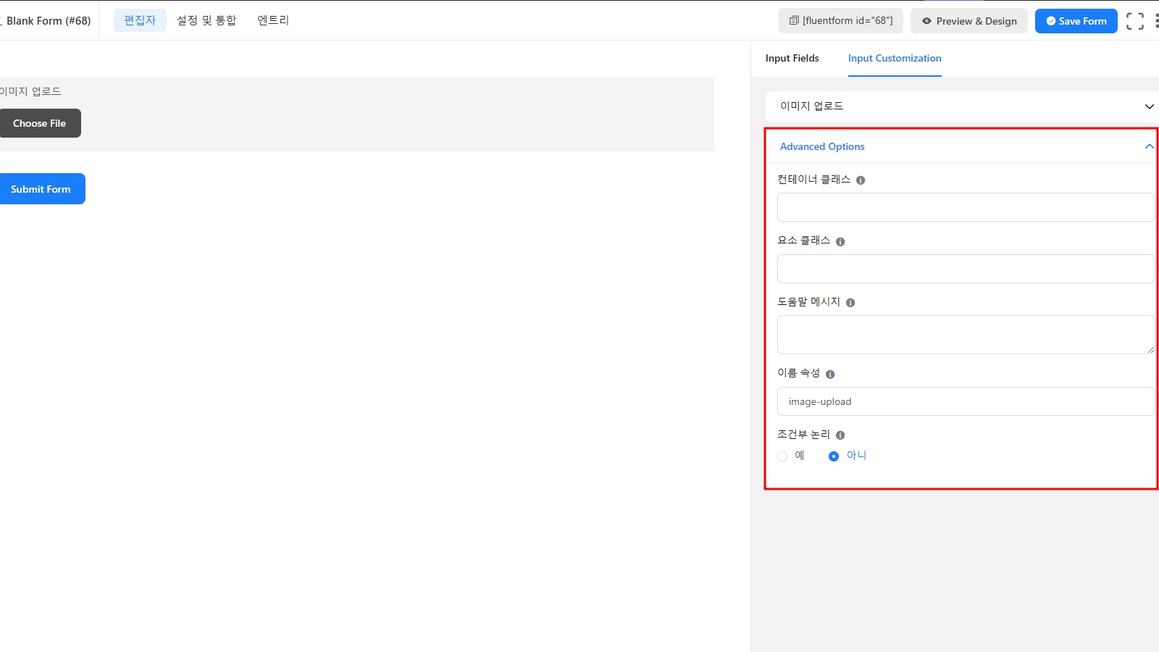
Task: Focus the 도움말 메시지 textarea
Action: point(966,335)
